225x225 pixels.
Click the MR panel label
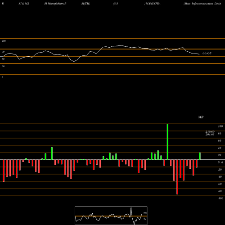coord(201,117)
